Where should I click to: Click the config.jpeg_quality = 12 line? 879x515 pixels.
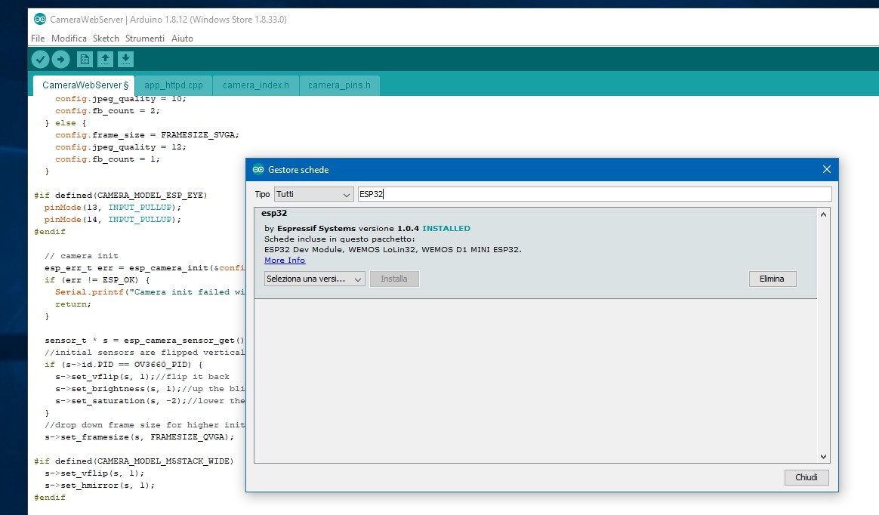(x=121, y=146)
